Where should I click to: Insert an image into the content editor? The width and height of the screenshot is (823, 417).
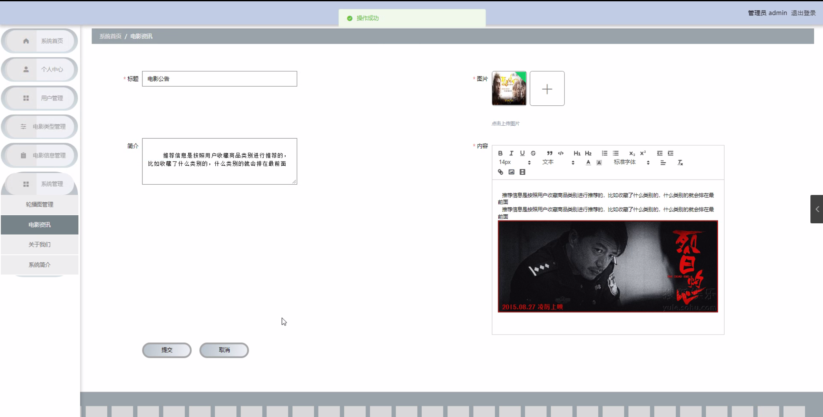pos(511,172)
